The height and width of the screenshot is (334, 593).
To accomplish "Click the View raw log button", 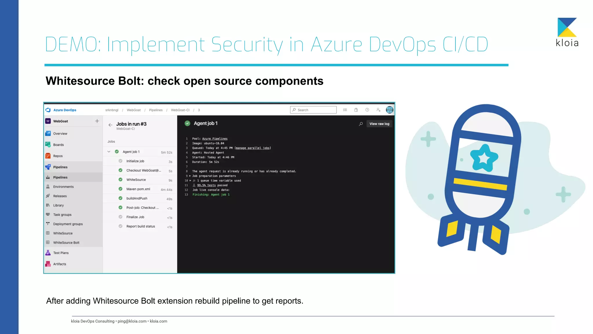I will click(x=379, y=124).
